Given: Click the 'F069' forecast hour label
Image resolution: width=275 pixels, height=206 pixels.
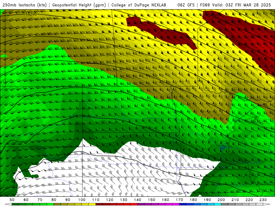Looking at the screenshot, I should [x=205, y=5].
